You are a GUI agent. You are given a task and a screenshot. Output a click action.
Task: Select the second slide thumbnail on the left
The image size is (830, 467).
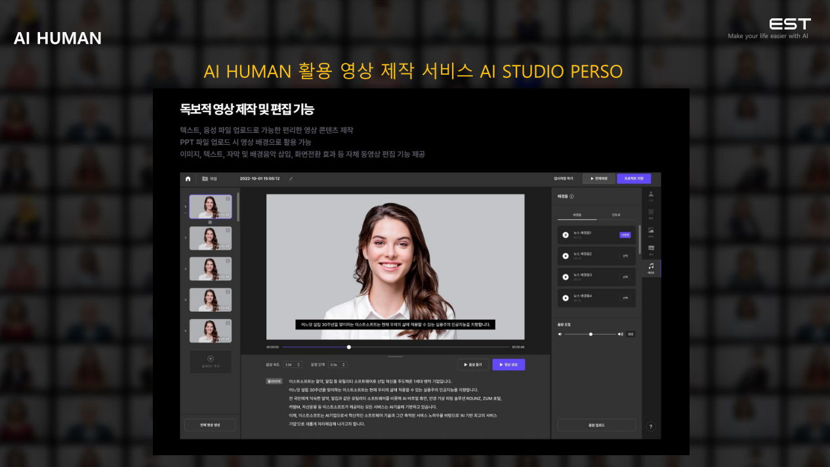[210, 237]
